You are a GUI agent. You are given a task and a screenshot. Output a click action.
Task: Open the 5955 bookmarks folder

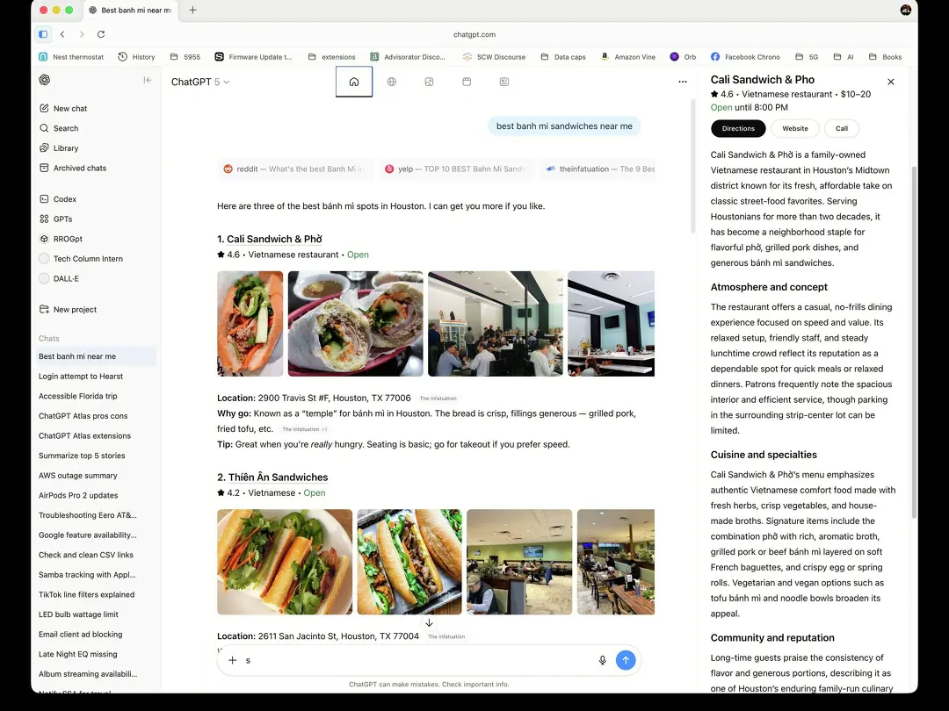point(185,57)
